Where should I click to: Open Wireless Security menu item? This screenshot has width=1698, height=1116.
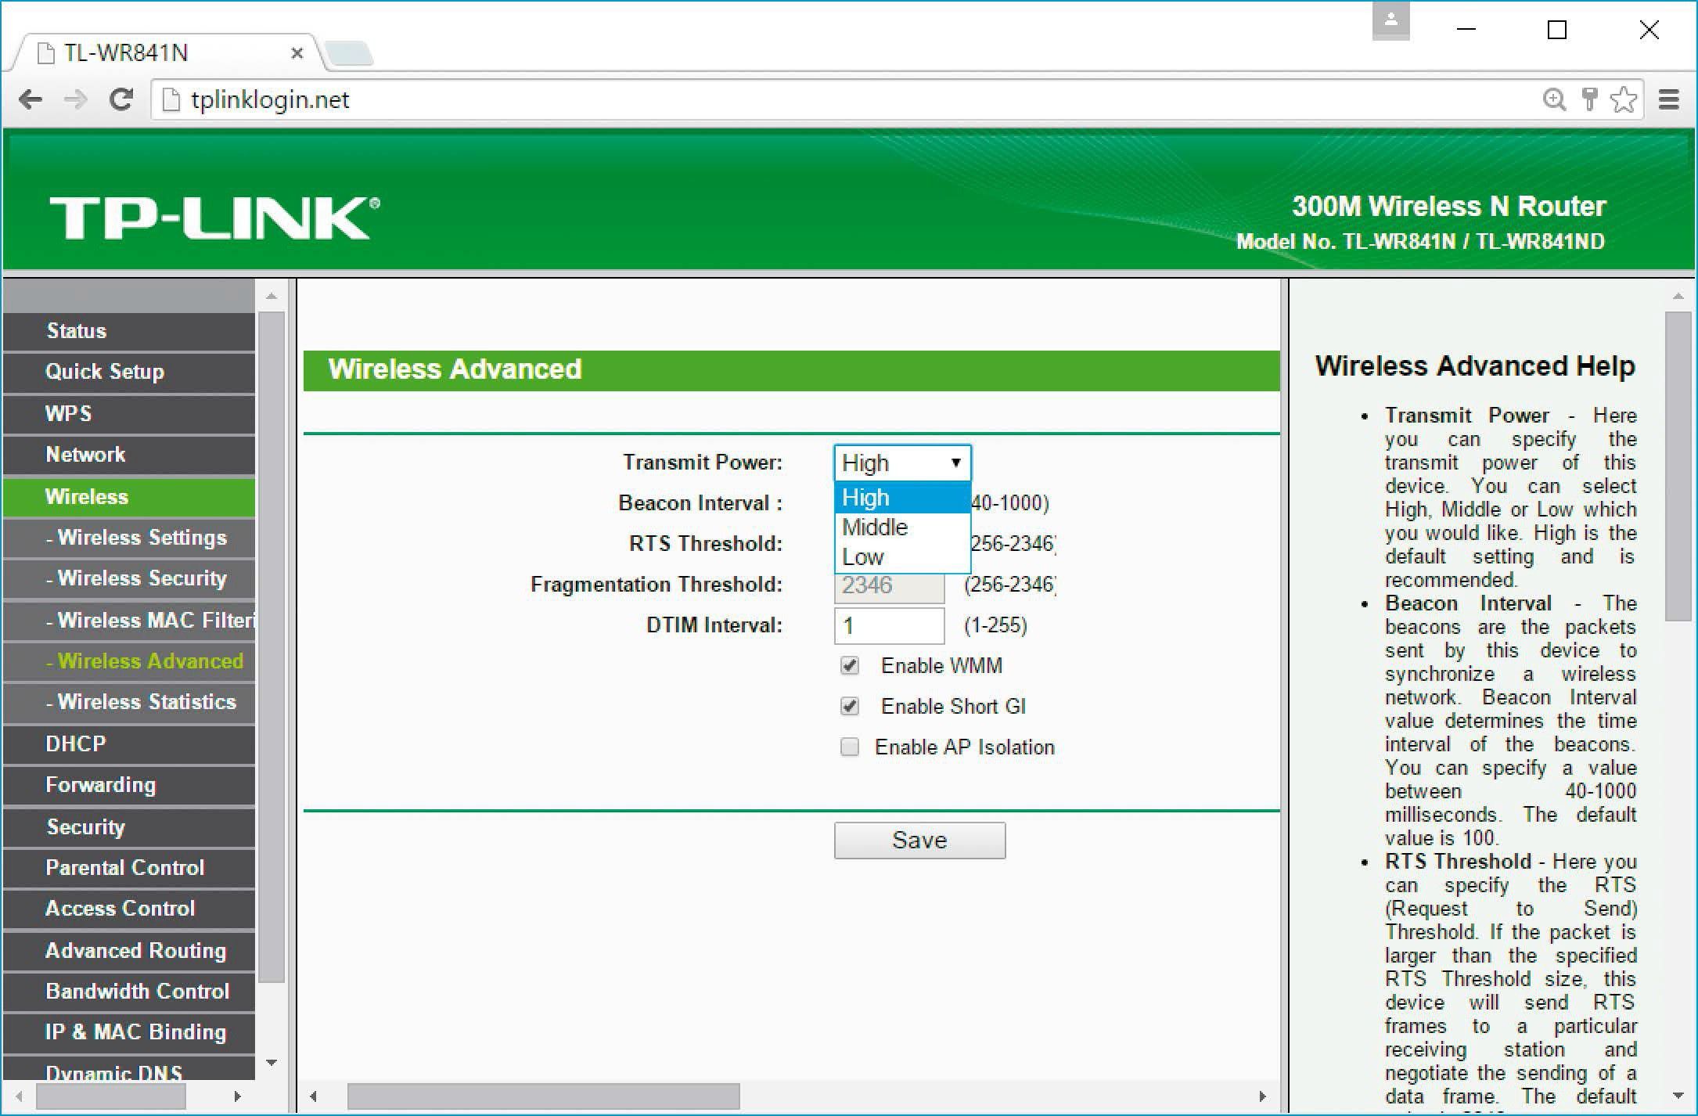click(142, 578)
